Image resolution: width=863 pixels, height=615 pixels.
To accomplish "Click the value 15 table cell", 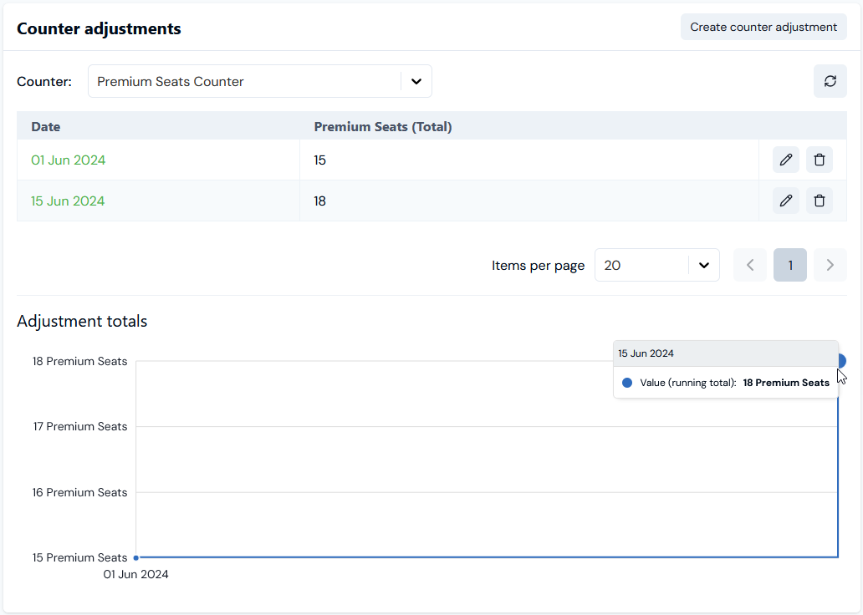I will click(x=529, y=160).
